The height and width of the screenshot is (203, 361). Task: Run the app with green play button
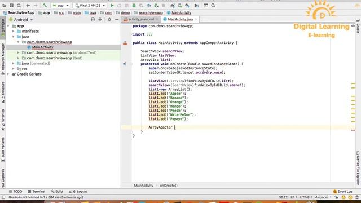click(112, 5)
